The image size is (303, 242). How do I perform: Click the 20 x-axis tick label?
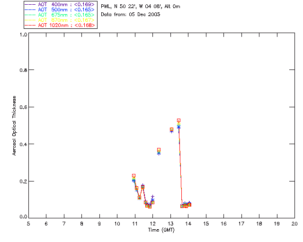tap(294, 224)
